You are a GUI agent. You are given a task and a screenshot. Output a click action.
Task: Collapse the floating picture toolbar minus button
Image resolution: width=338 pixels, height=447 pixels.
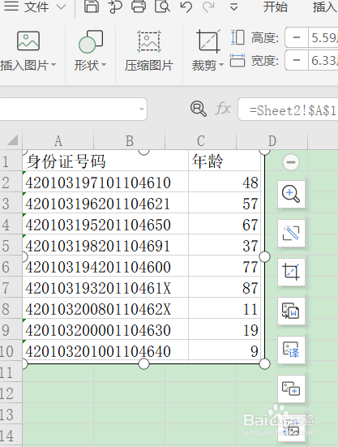pos(291,162)
